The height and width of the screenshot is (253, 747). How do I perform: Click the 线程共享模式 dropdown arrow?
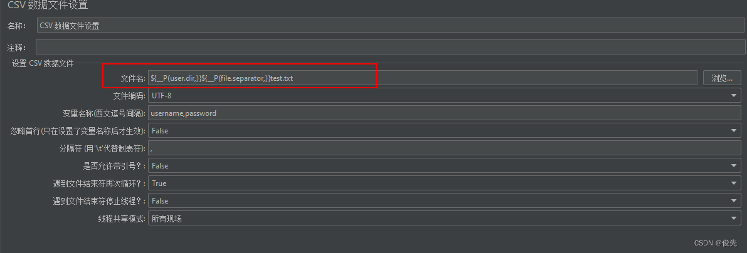point(734,219)
